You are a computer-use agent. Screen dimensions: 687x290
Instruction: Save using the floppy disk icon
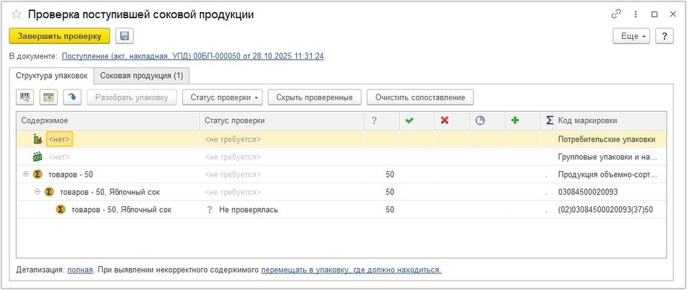coord(124,36)
